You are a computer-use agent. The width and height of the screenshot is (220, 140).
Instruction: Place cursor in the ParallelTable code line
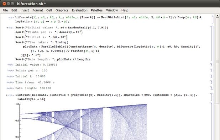click(111, 47)
